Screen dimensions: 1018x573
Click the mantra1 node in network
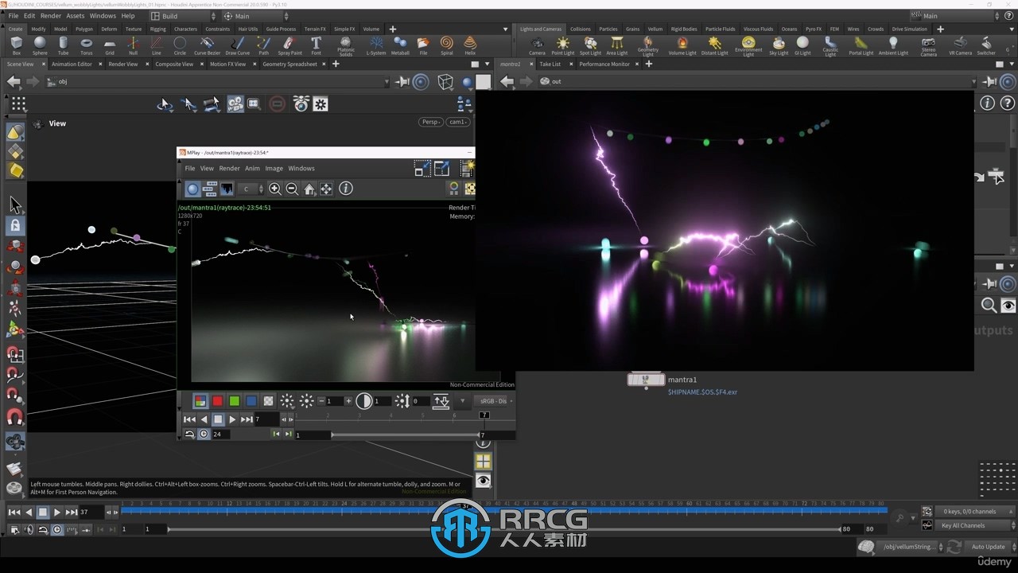point(646,380)
